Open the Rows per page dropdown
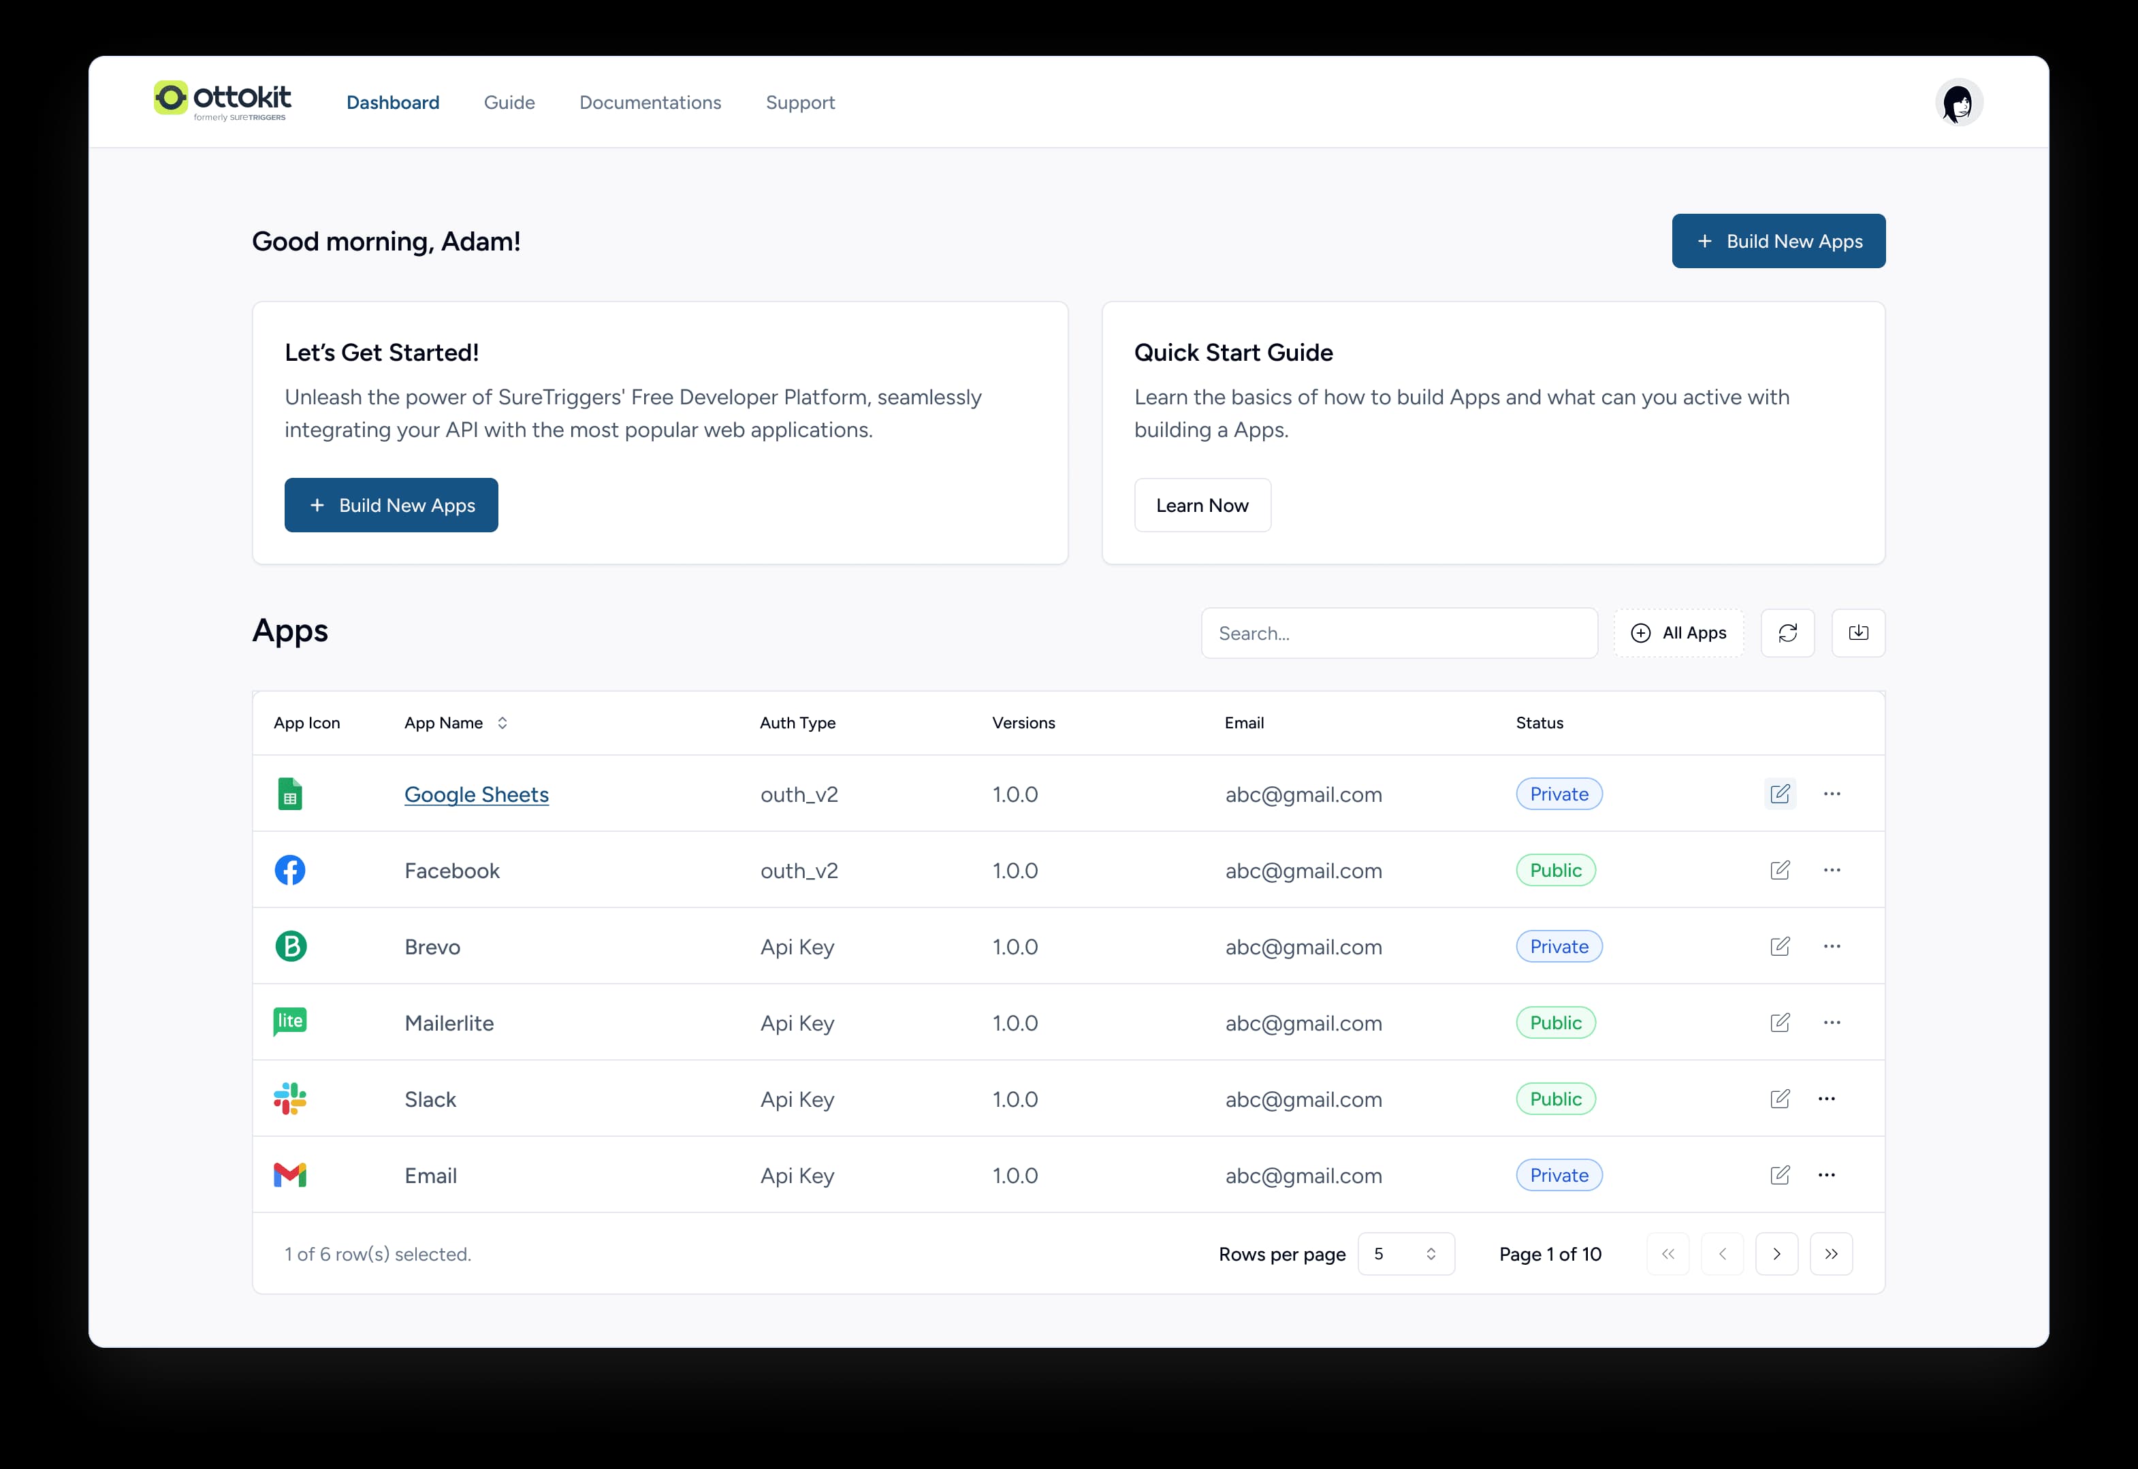This screenshot has height=1469, width=2138. 1405,1254
